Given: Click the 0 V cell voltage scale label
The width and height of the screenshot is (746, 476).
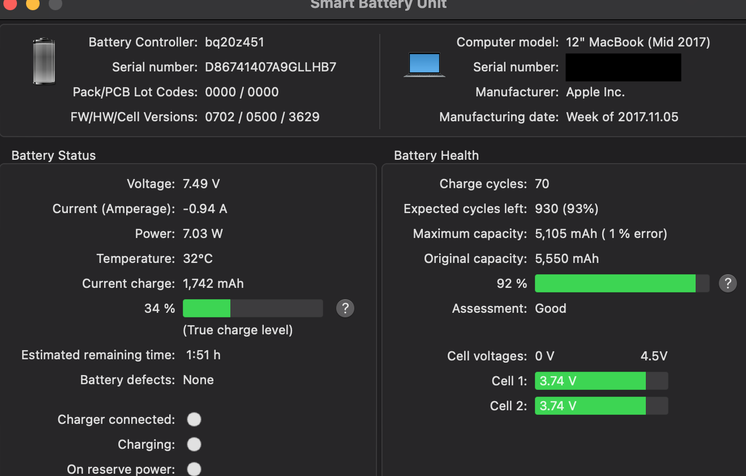Looking at the screenshot, I should click(545, 356).
